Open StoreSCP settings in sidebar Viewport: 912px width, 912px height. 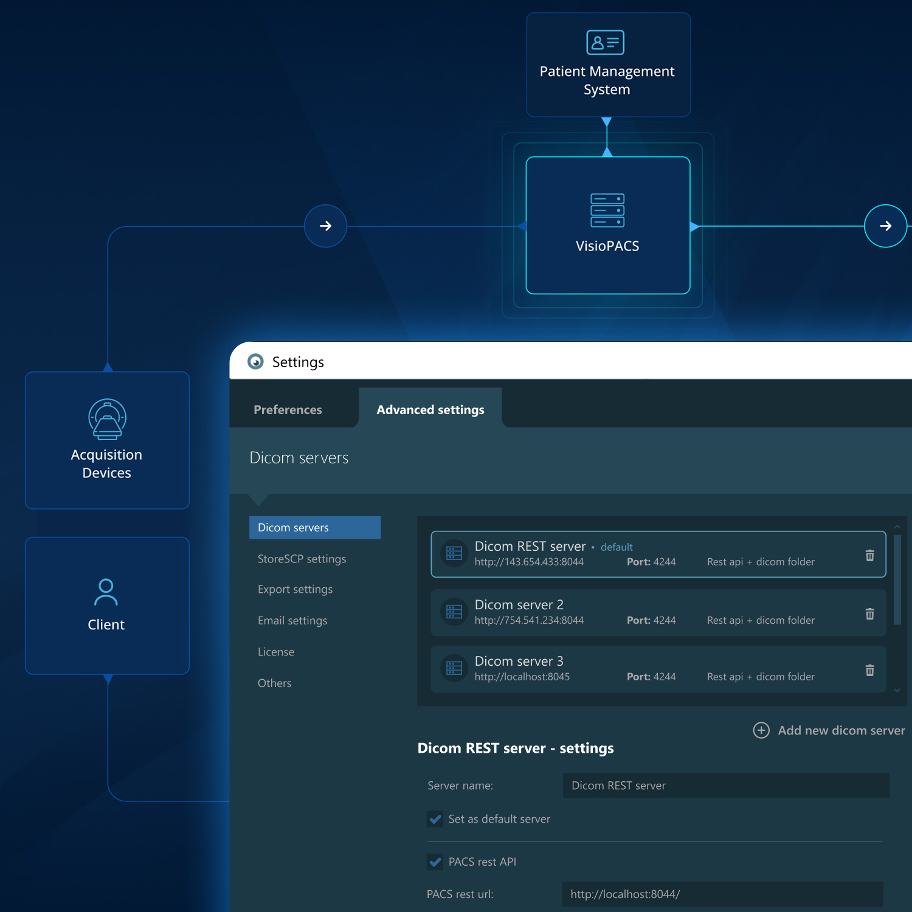(x=302, y=559)
